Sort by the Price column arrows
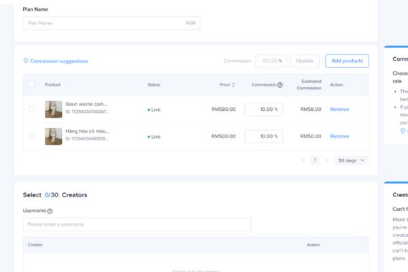The height and width of the screenshot is (272, 408). pos(233,85)
